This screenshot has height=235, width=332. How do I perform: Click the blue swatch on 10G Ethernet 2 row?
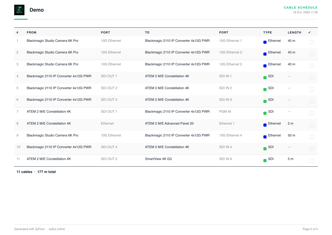click(265, 54)
